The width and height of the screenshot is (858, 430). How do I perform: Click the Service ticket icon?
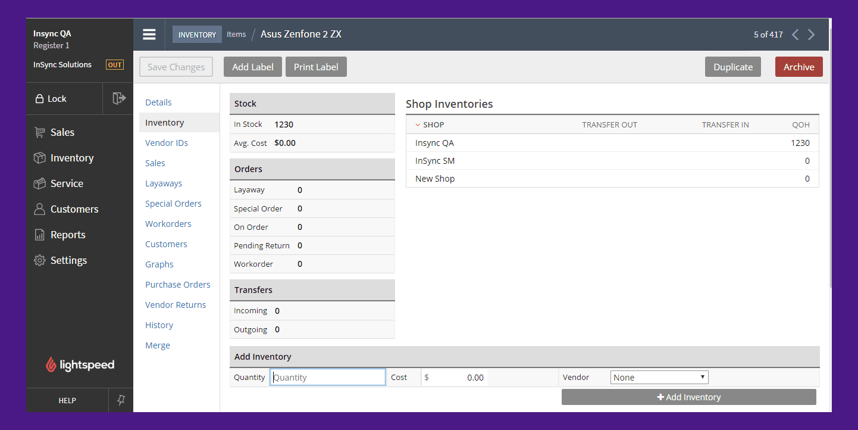(40, 183)
